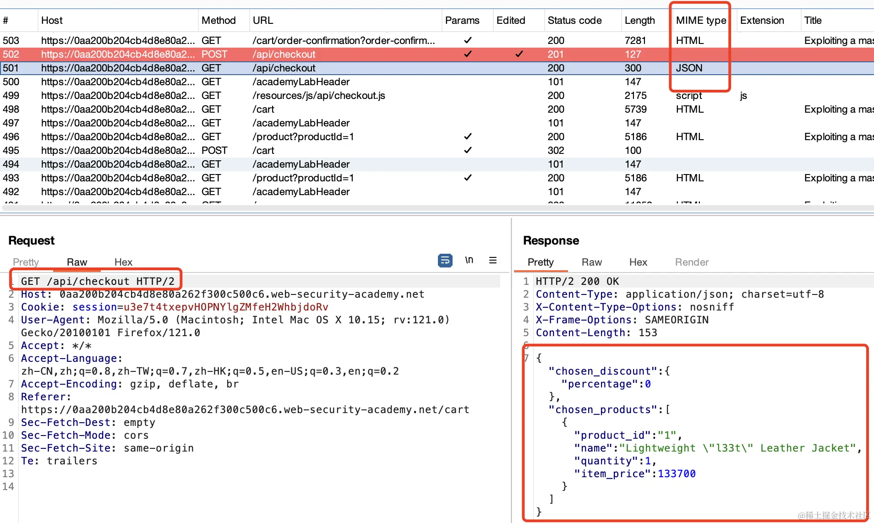Click the response Content-Type header line

[680, 294]
